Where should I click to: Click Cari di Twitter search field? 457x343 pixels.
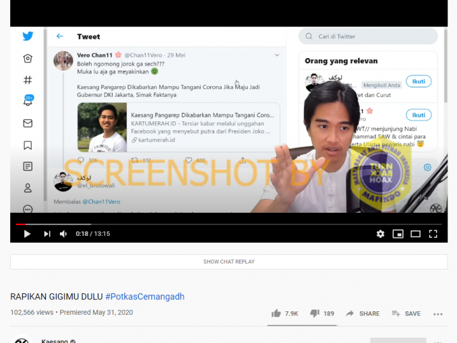point(368,36)
